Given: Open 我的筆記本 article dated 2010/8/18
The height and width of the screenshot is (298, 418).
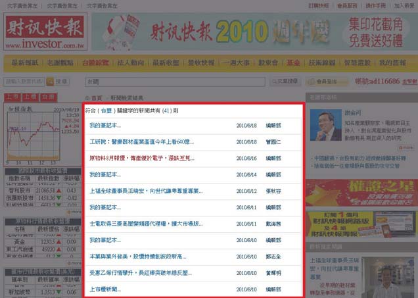Looking at the screenshot, I should pos(105,126).
